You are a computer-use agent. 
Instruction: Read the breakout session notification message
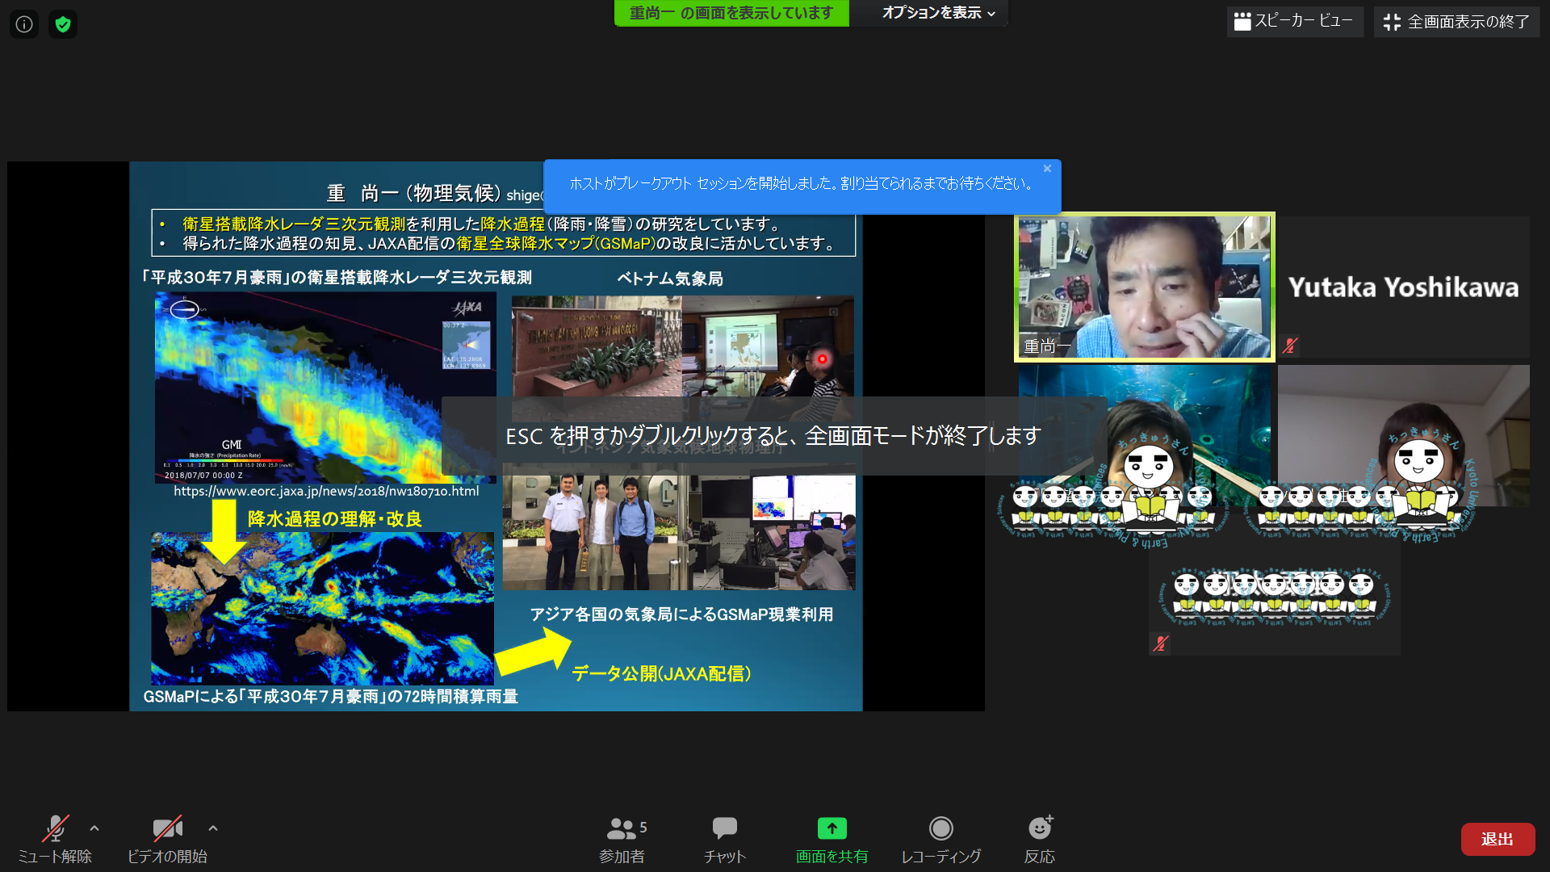coord(801,183)
